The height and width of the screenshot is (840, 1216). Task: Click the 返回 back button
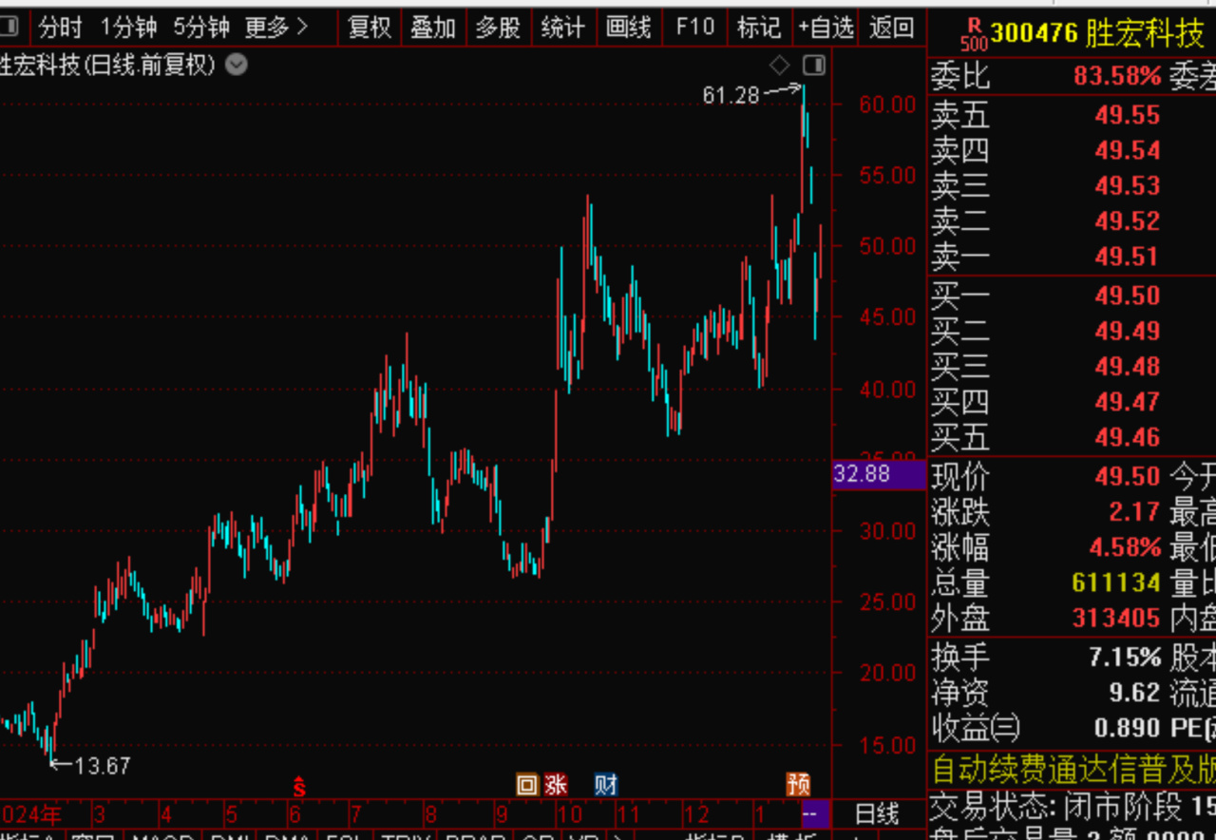tap(891, 28)
